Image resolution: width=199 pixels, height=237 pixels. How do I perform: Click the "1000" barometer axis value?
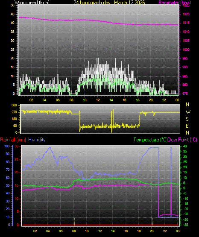point(186,50)
